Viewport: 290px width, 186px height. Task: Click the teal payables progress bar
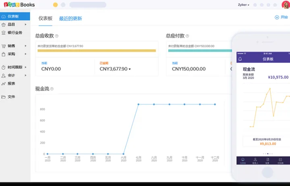click(200, 51)
